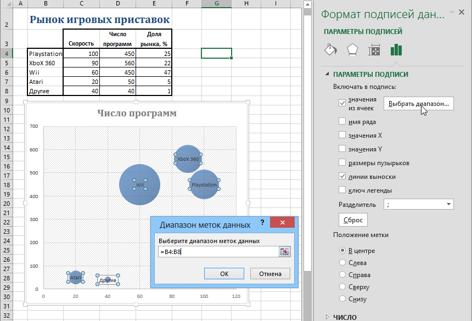This screenshot has width=472, height=321.
Task: Select the В центре radio button
Action: (342, 250)
